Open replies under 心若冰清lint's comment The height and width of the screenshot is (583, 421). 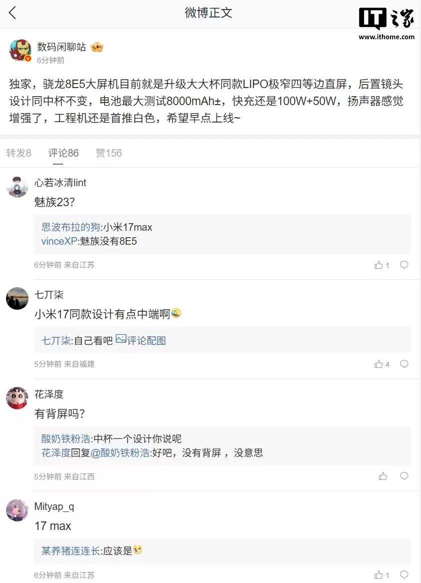coord(404,265)
